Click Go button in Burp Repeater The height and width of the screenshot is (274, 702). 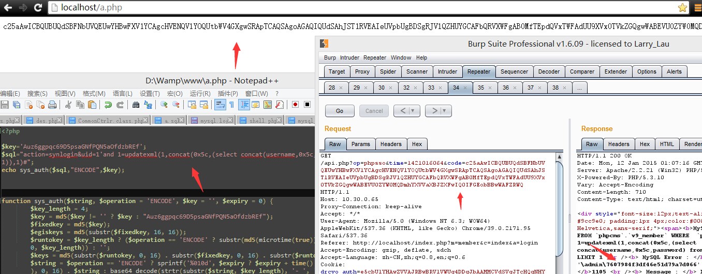pos(340,110)
